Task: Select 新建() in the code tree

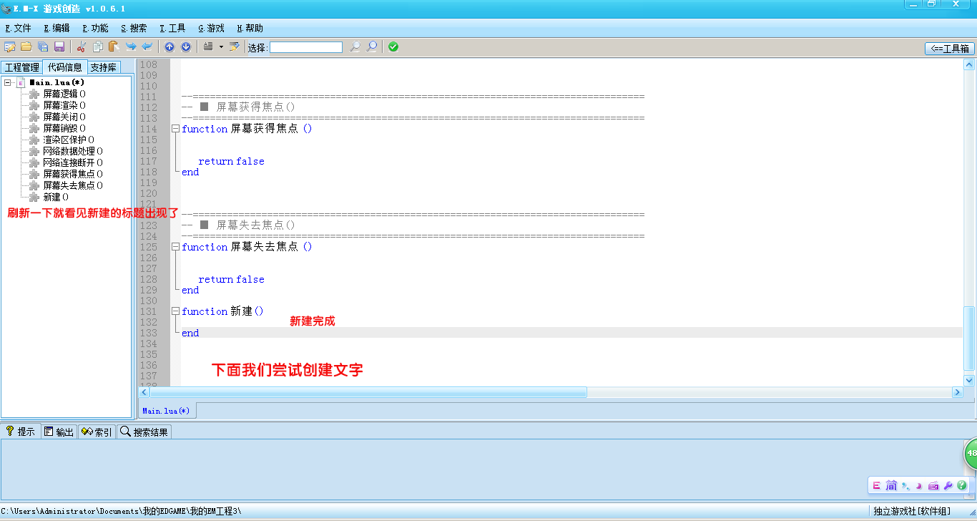Action: (56, 197)
